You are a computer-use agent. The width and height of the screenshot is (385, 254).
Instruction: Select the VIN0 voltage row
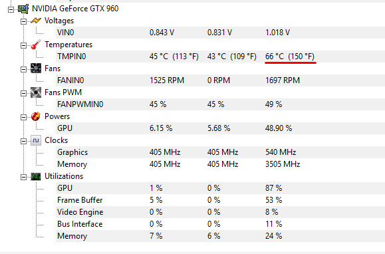(220, 33)
